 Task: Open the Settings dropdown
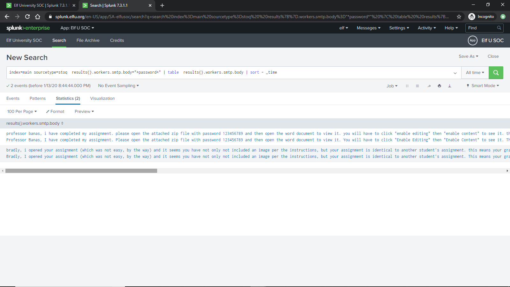click(x=399, y=28)
